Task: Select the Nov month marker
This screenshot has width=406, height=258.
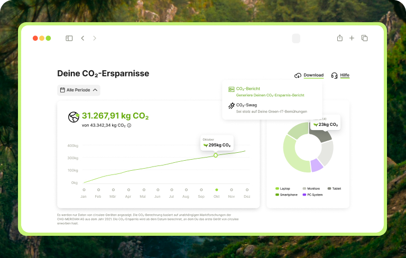Action: pos(232,190)
